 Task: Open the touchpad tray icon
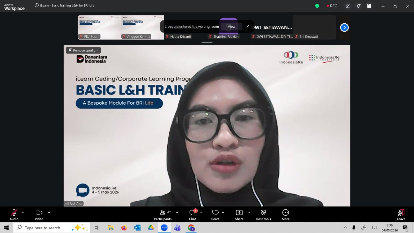(x=374, y=228)
